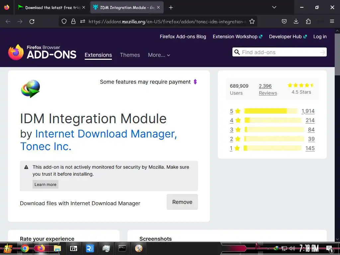The height and width of the screenshot is (255, 340).
Task: Click the search submit arrow
Action: pos(322,52)
